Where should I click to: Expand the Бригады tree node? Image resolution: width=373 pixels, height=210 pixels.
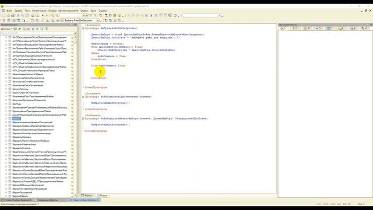point(6,104)
